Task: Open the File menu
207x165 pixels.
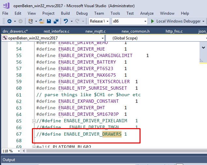Action: [x=5, y=13]
